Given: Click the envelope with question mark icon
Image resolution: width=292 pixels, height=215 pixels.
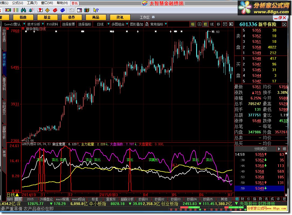Looking at the screenshot, I should 40,10.
